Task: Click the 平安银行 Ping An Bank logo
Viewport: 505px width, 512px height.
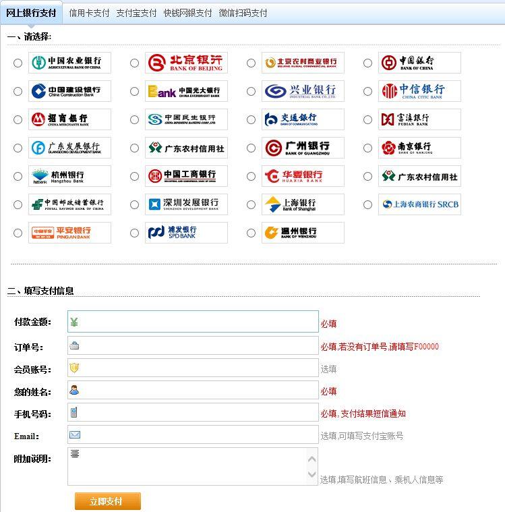Action: [69, 233]
